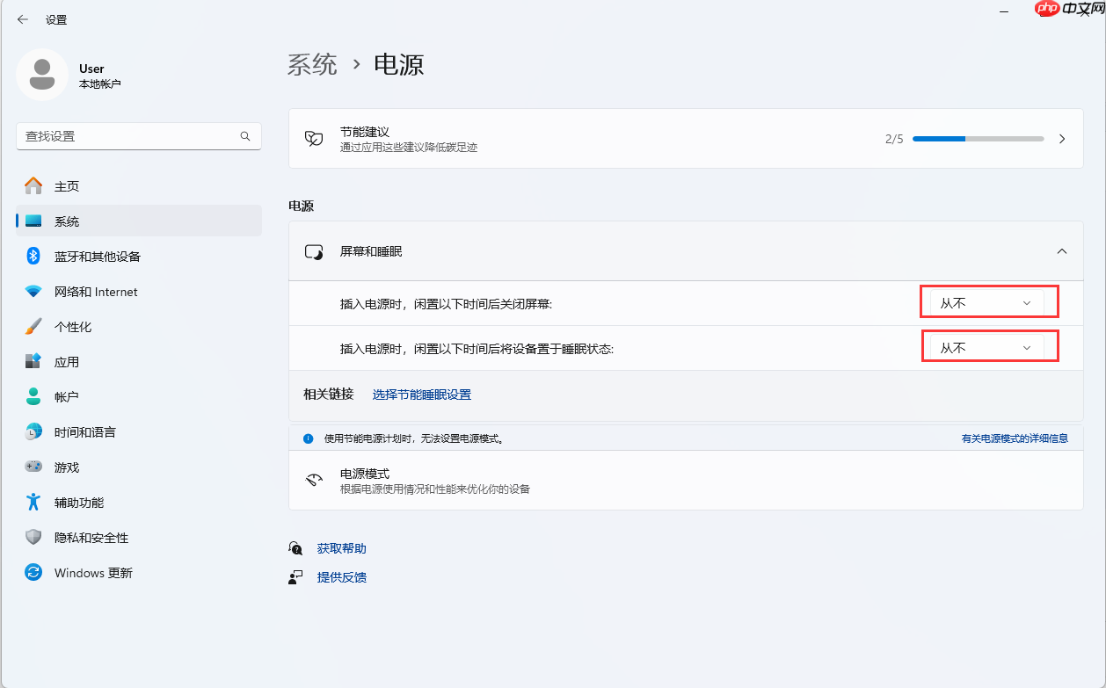Click the energy recommendations leaf icon
1106x688 pixels.
314,138
